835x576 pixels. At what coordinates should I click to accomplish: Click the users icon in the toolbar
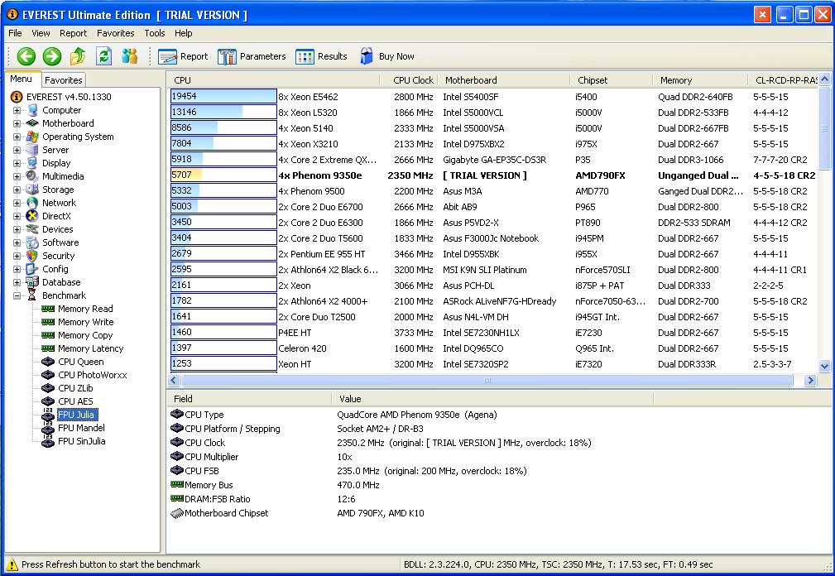[129, 56]
